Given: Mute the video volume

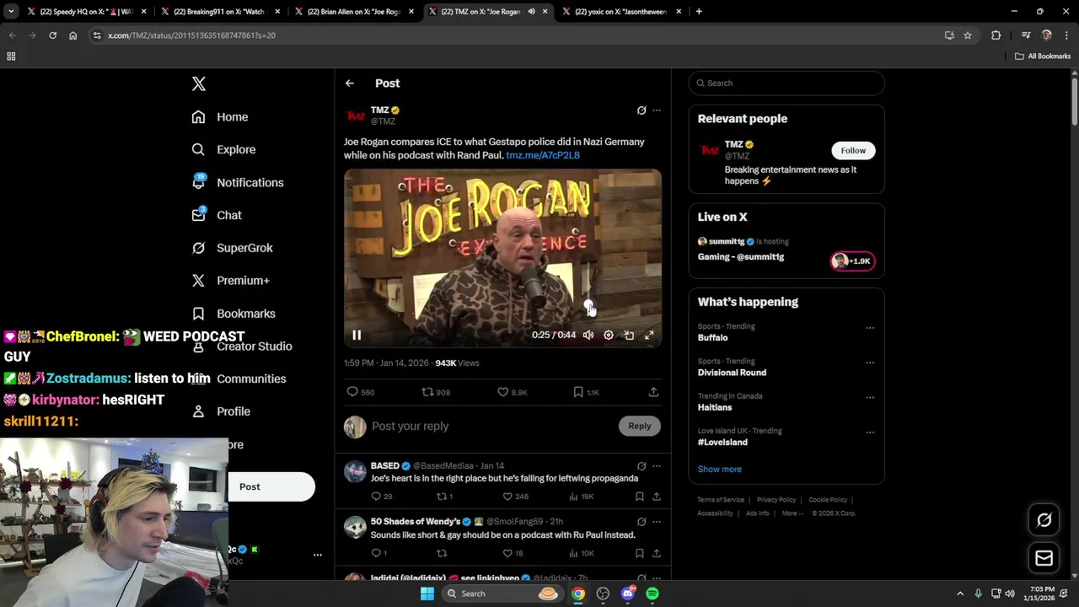Looking at the screenshot, I should pyautogui.click(x=588, y=335).
